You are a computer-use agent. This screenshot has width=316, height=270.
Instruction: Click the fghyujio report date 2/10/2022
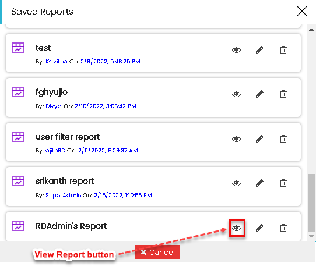(106, 106)
